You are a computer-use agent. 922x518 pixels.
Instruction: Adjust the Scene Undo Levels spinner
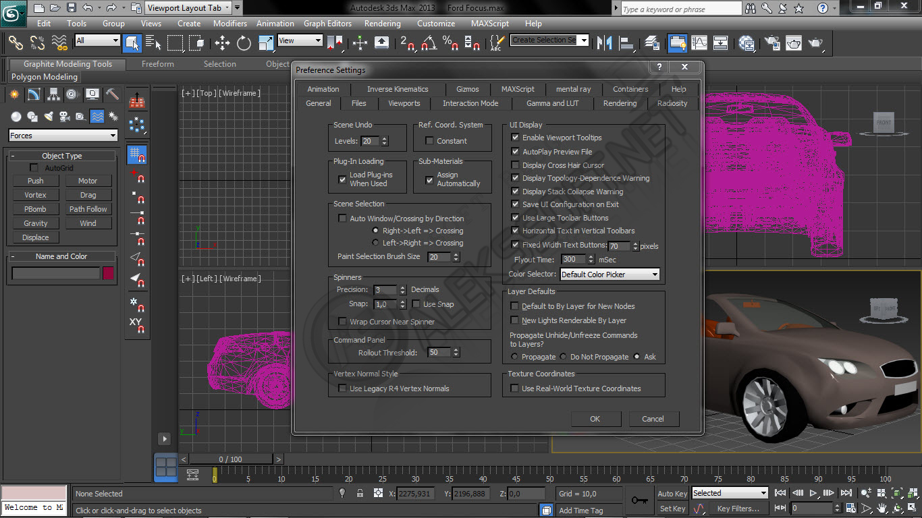click(x=385, y=141)
